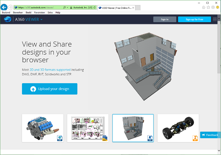The height and width of the screenshot is (155, 221).
Task: Click the page vertical scrollbar thumb
Action: 219,47
